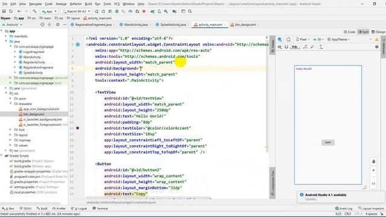Image resolution: width=386 pixels, height=217 pixels.
Task: Click the Debug app bug icon
Action: pyautogui.click(x=117, y=11)
